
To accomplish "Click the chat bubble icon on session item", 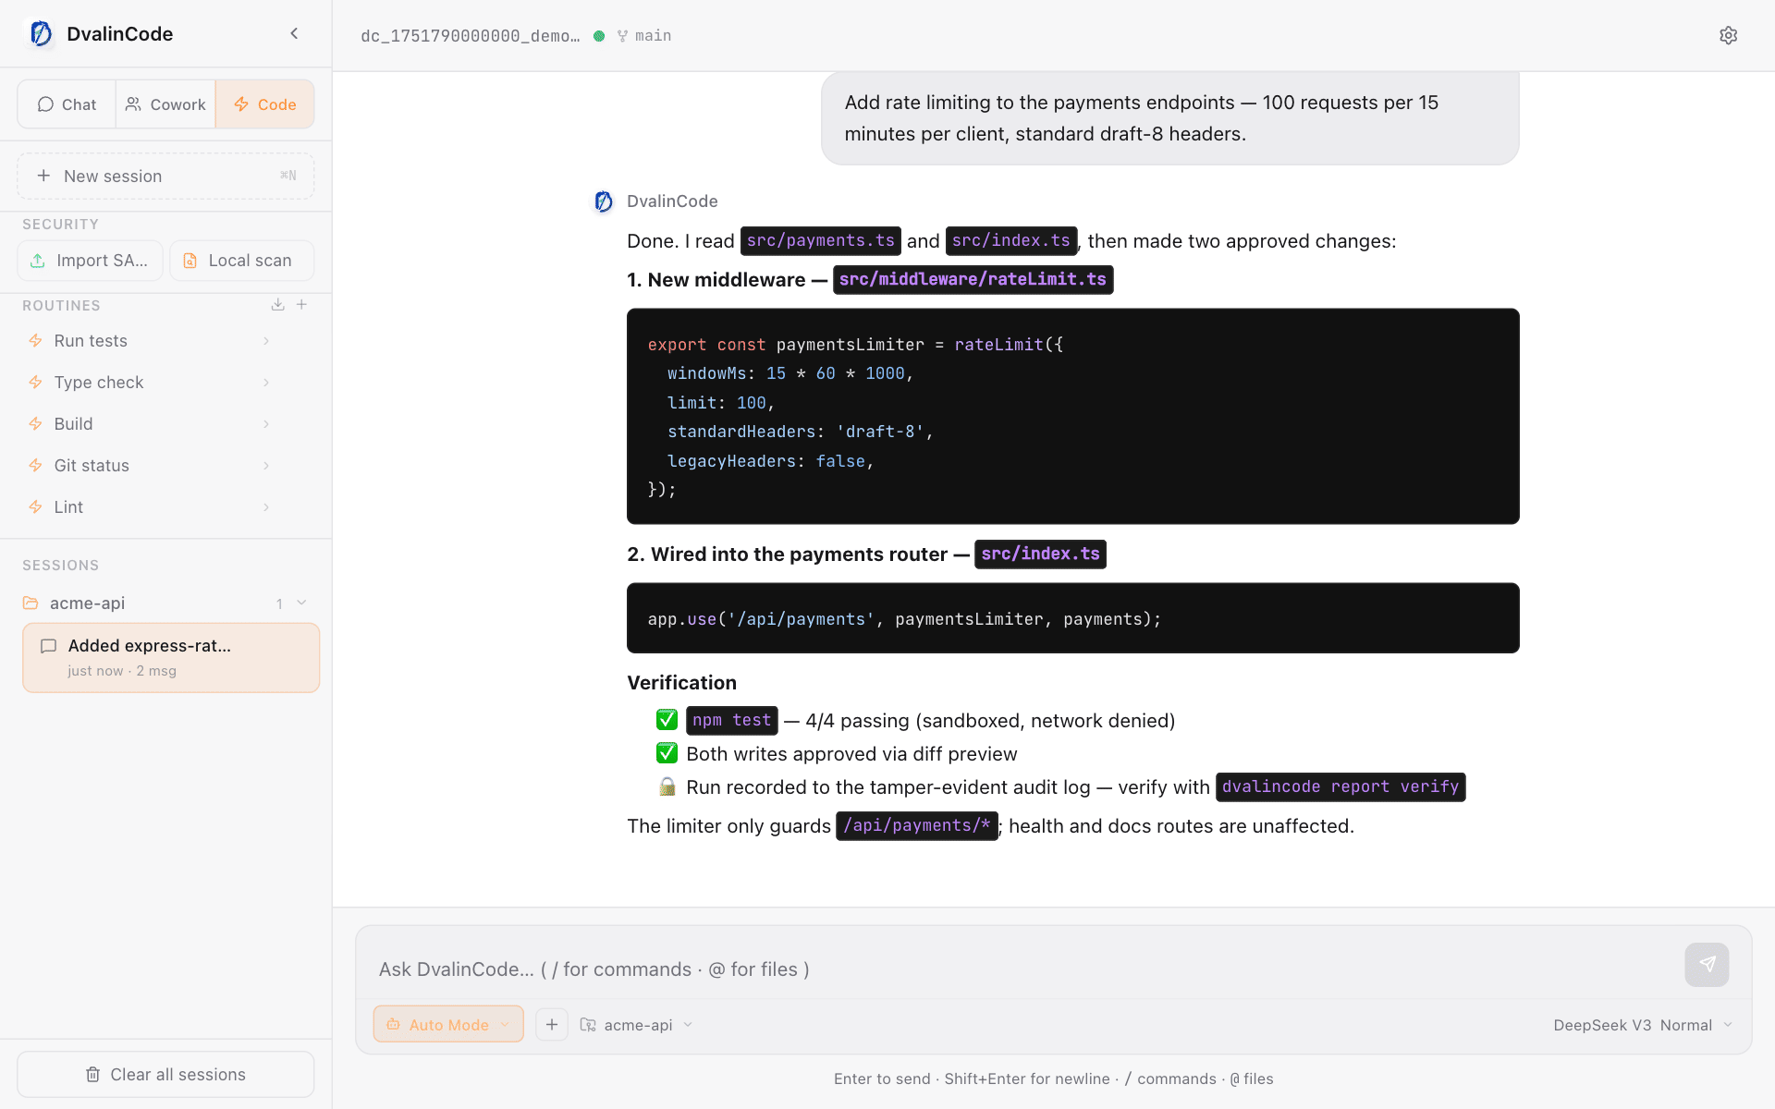I will [49, 646].
